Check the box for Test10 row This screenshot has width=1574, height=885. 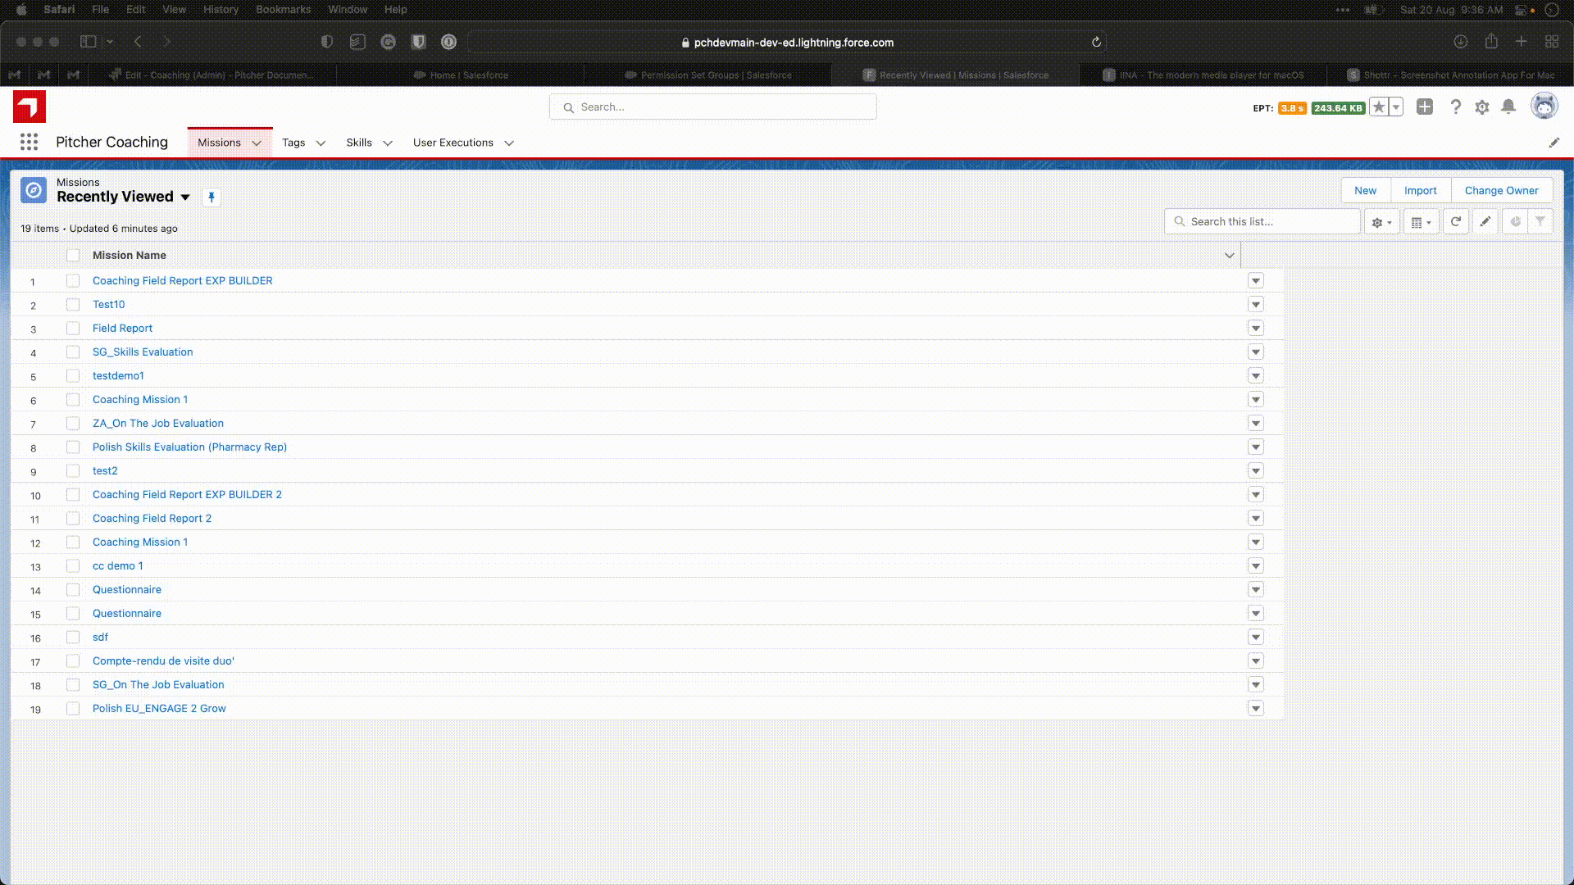click(73, 305)
